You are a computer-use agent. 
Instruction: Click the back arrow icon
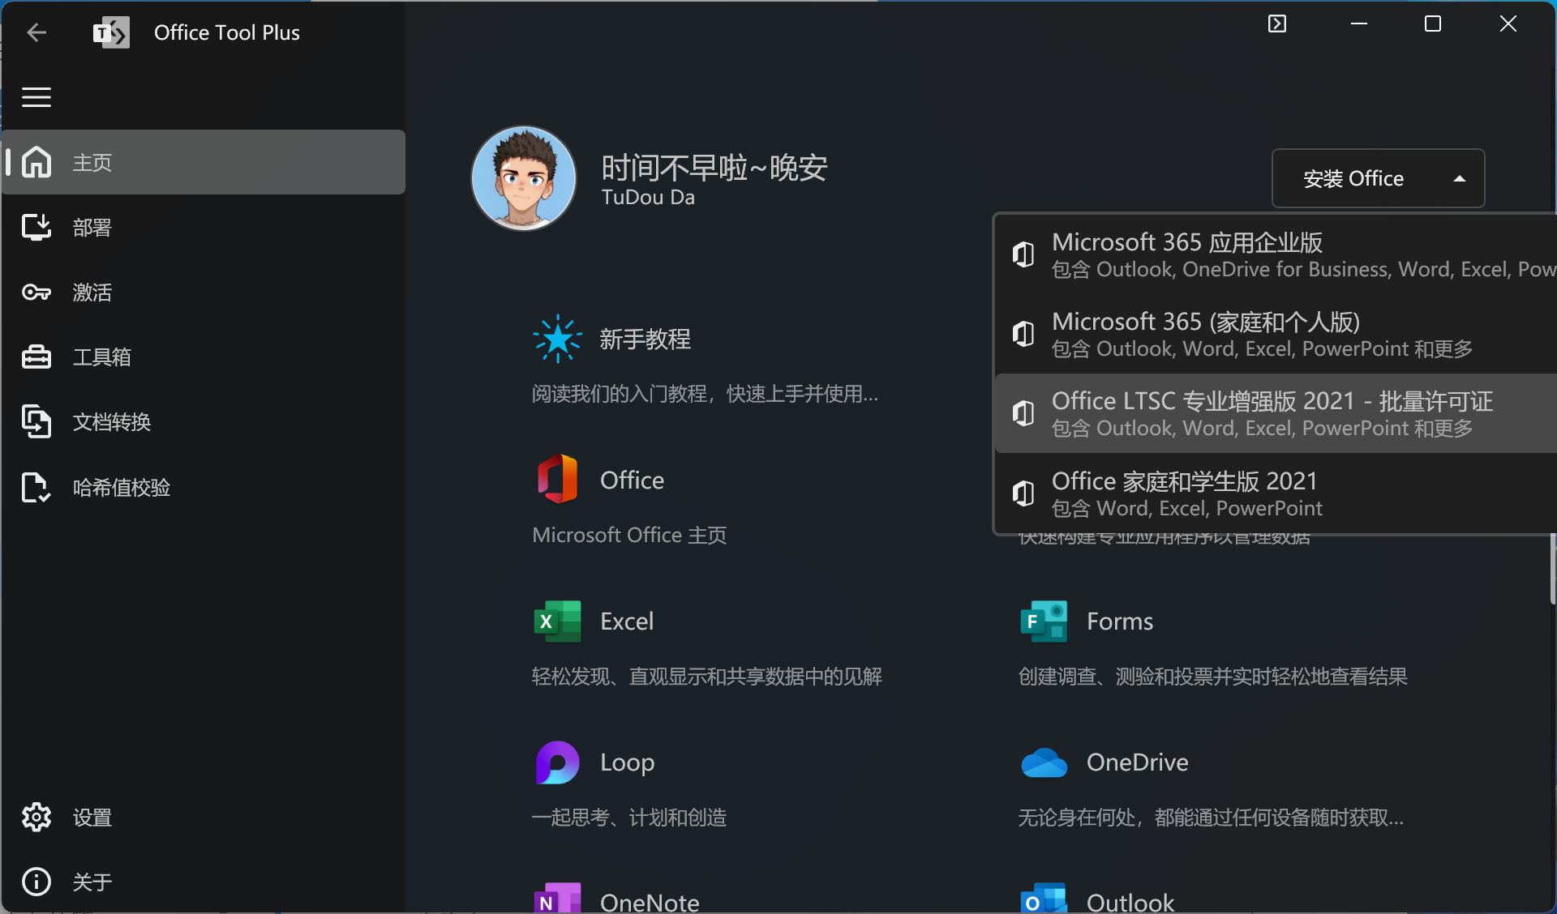click(36, 32)
